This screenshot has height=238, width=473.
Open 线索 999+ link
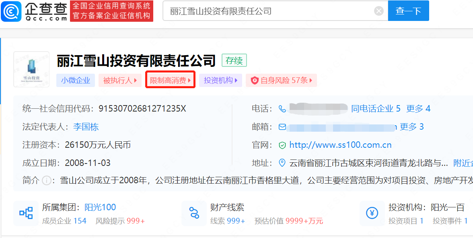click(228, 221)
